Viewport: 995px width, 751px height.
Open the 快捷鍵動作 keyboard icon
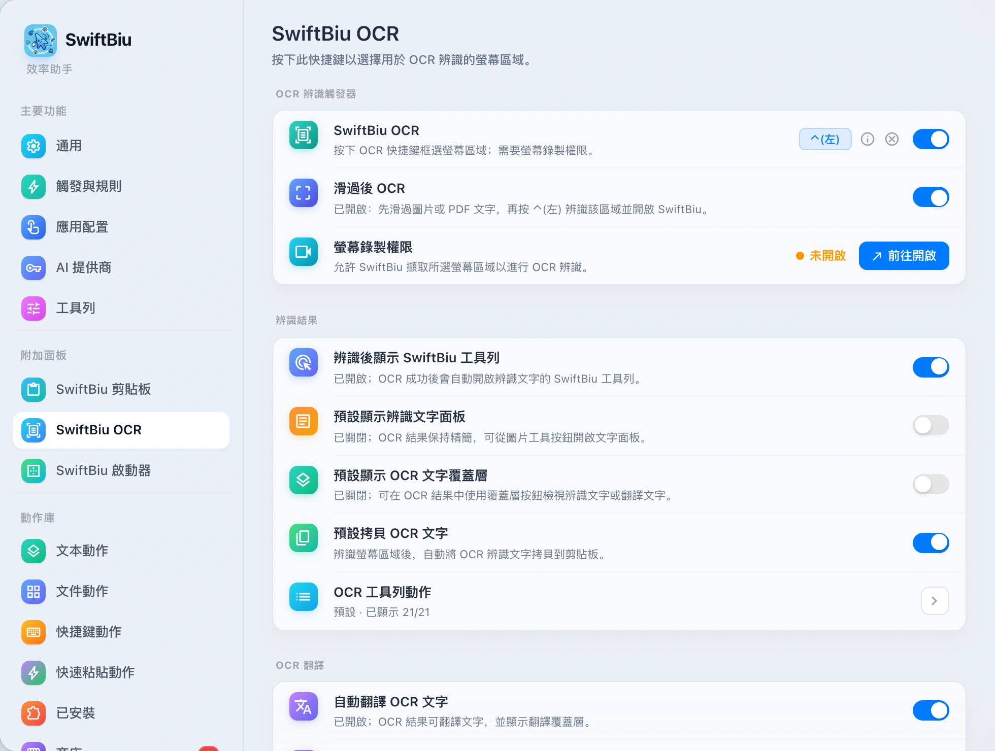34,632
